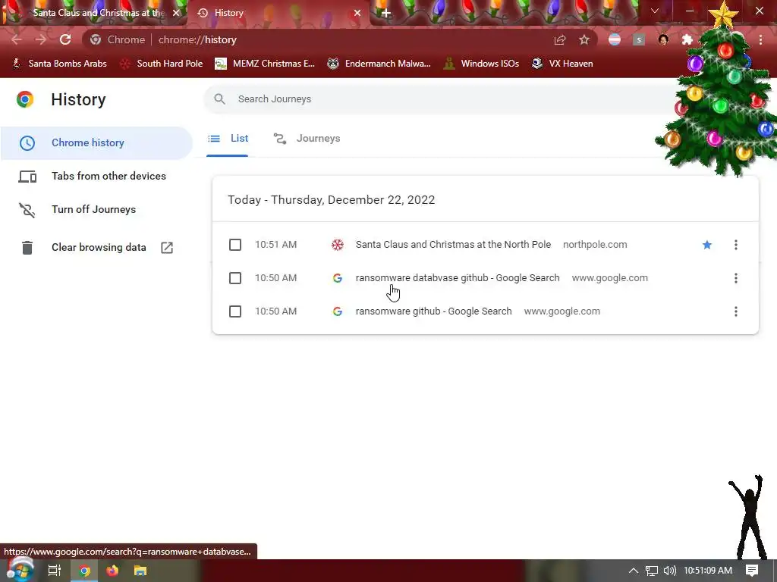The width and height of the screenshot is (777, 582).
Task: Open the South Hard Pole bookmark
Action: pos(162,64)
